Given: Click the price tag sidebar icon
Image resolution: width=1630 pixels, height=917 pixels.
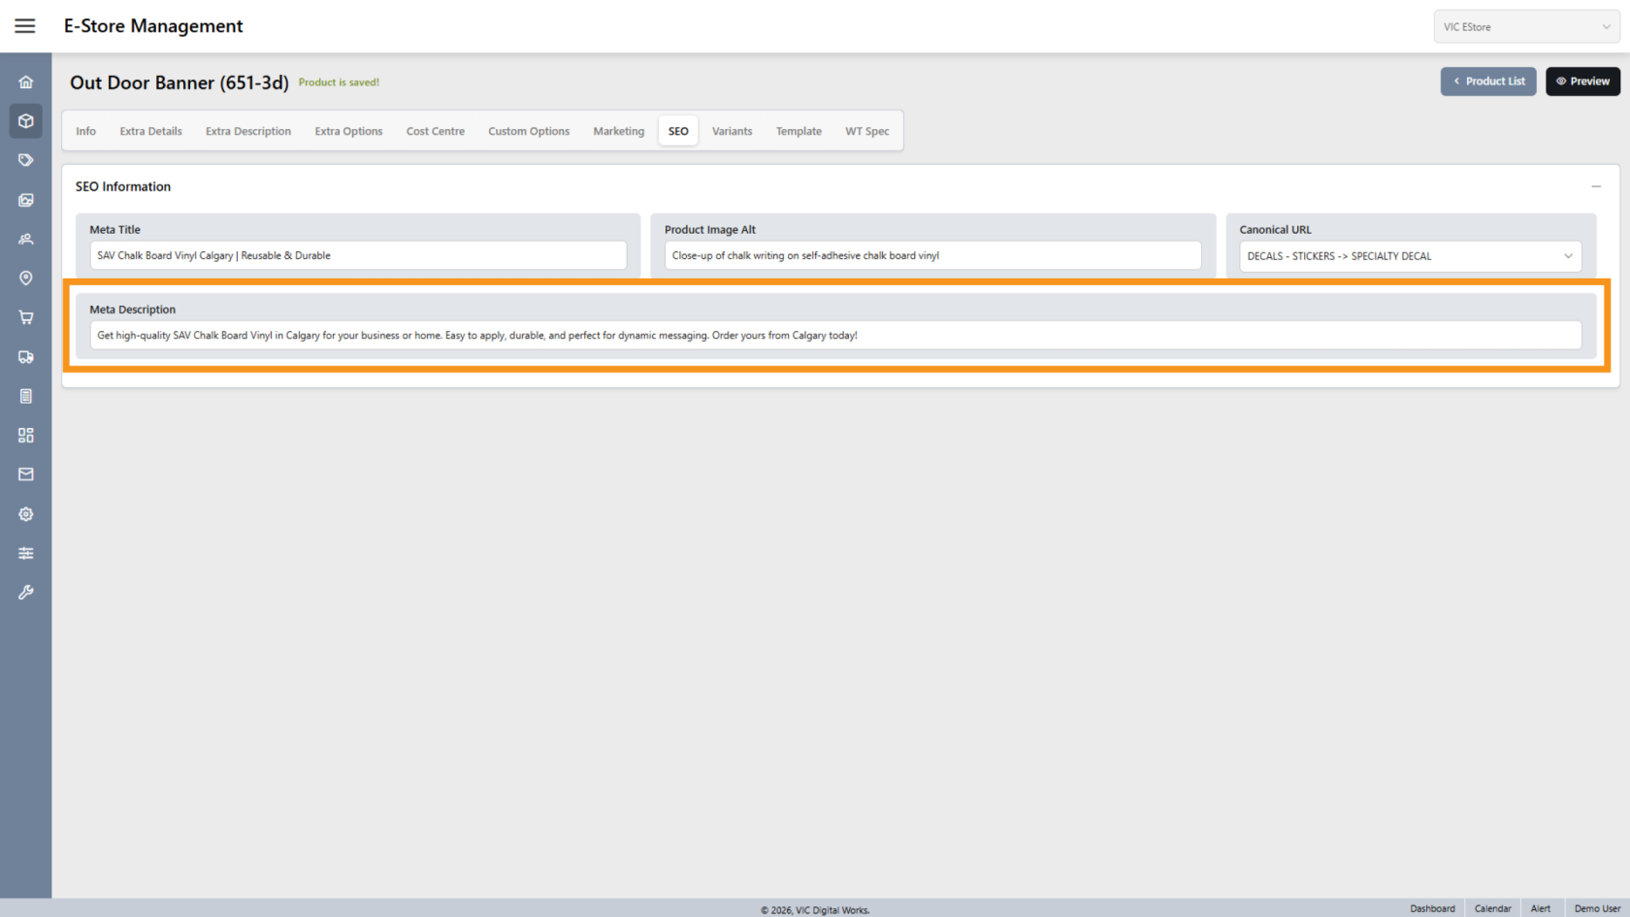Looking at the screenshot, I should (26, 160).
